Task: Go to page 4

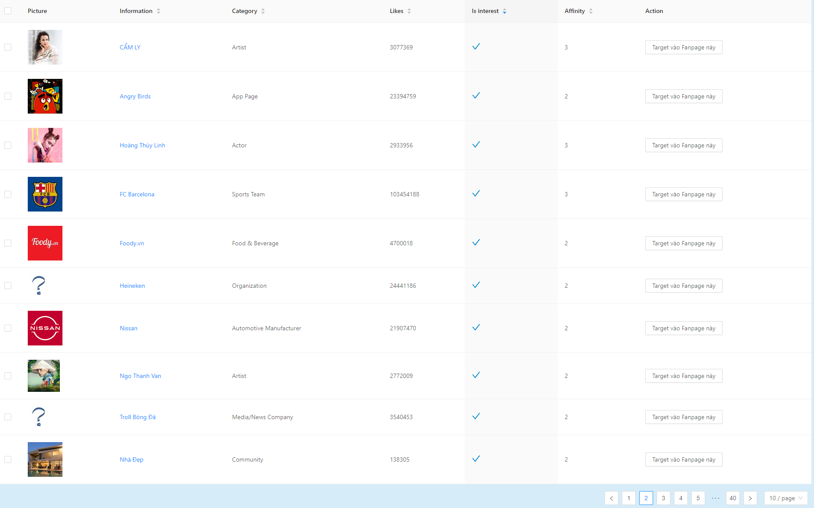Action: click(681, 498)
